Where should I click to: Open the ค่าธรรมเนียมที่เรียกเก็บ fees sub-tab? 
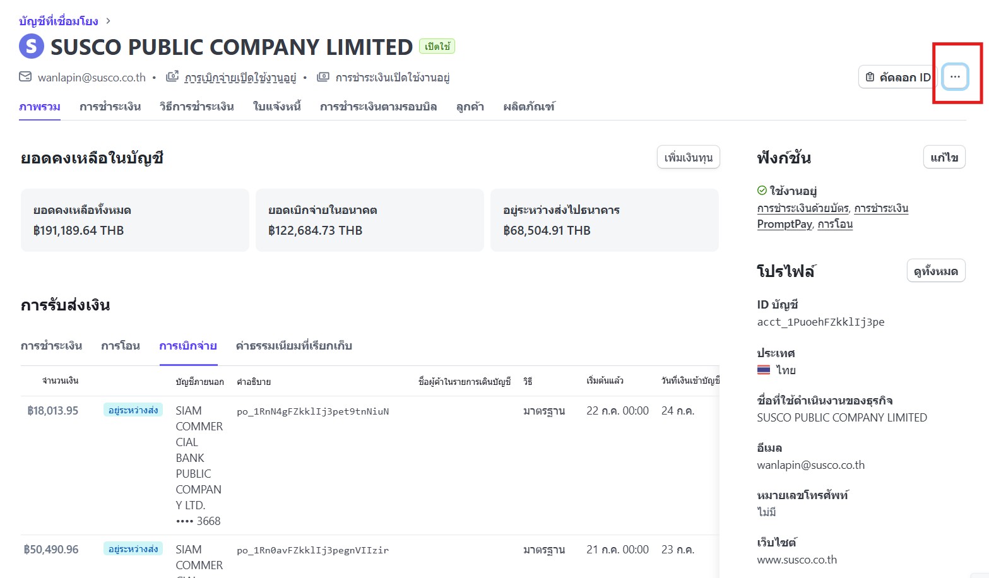293,346
